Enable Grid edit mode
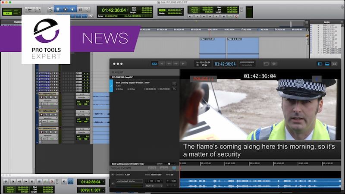This screenshot has height=194, width=345. click(16, 13)
